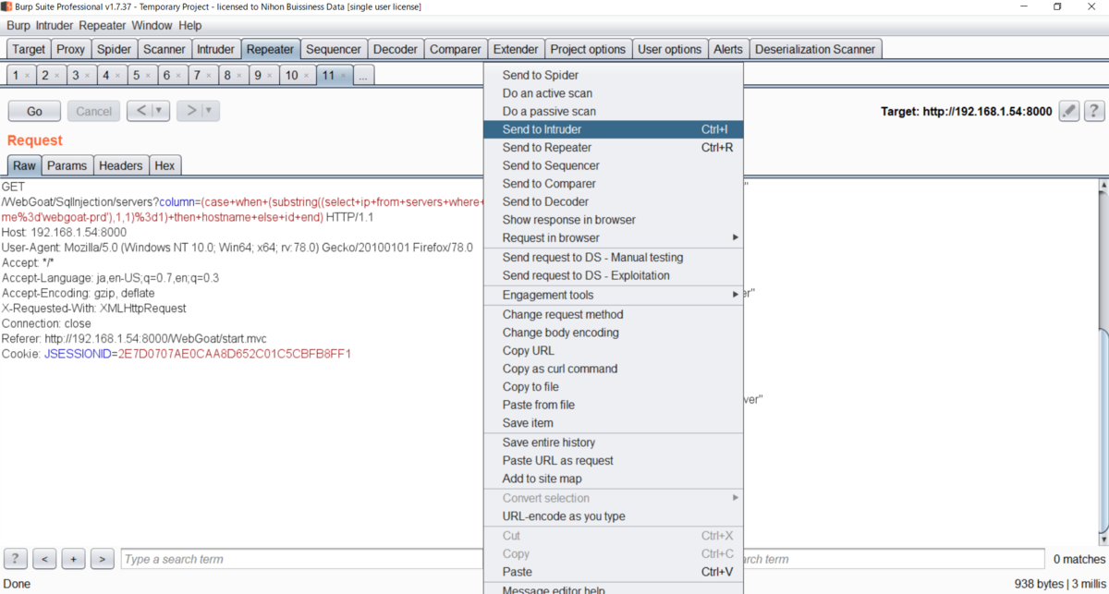
Task: Select Send request to DS - Manual testing
Action: point(613,257)
